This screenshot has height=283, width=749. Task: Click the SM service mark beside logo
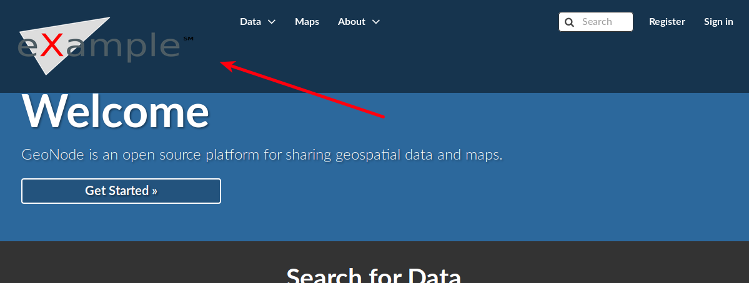[x=188, y=39]
